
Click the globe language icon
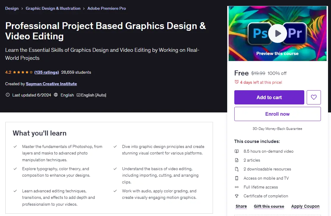tap(56, 95)
